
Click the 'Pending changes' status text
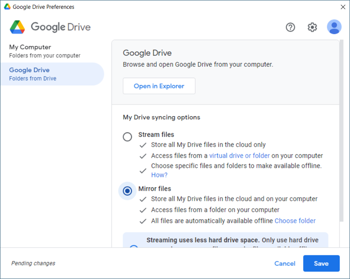pyautogui.click(x=33, y=263)
